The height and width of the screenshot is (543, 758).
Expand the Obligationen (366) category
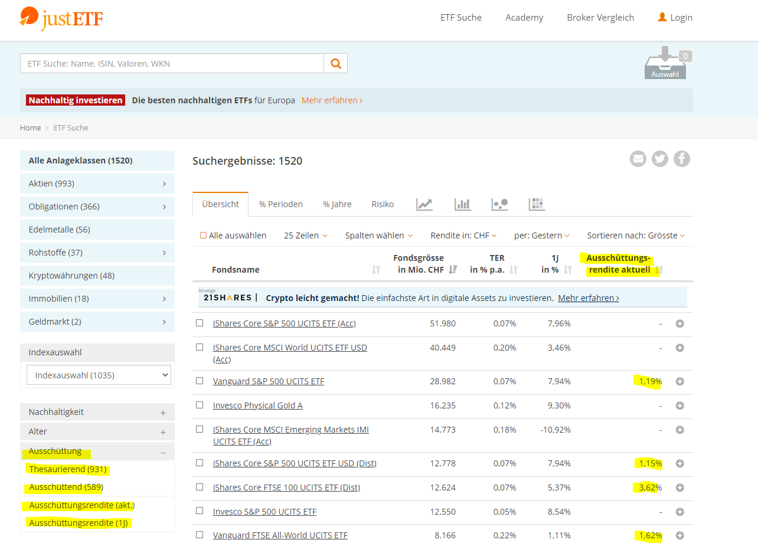coord(97,207)
